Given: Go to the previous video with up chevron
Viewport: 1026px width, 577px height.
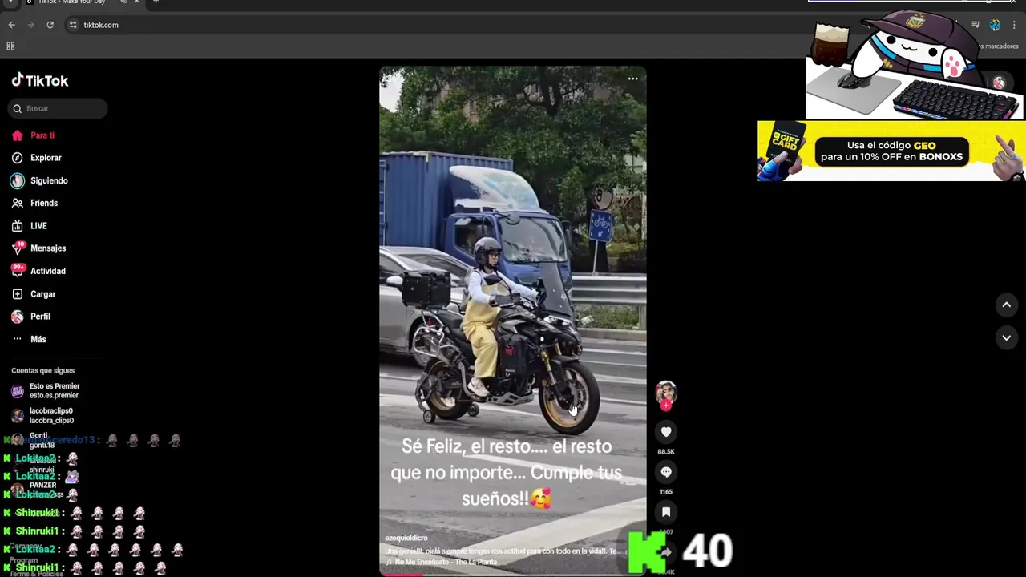Looking at the screenshot, I should coord(1007,305).
